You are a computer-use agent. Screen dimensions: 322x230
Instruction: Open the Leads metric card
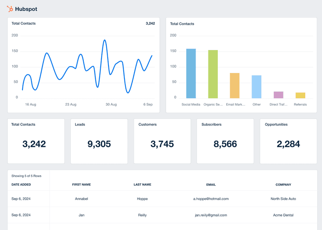[99, 141]
